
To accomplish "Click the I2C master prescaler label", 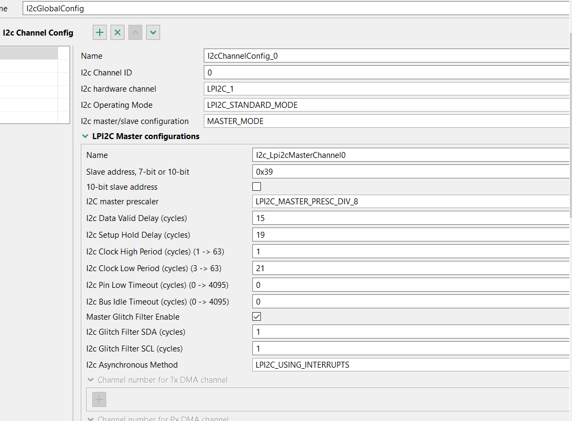I will pos(122,202).
